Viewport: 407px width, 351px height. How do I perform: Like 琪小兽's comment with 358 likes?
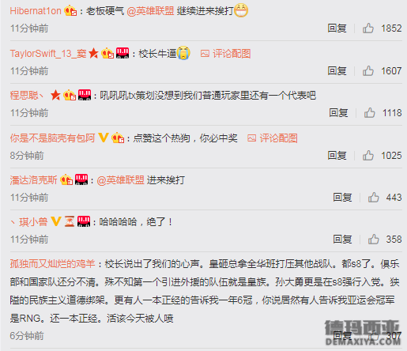pos(374,240)
